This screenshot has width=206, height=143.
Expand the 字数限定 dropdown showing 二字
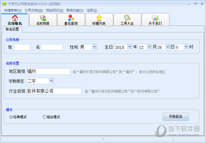point(51,80)
